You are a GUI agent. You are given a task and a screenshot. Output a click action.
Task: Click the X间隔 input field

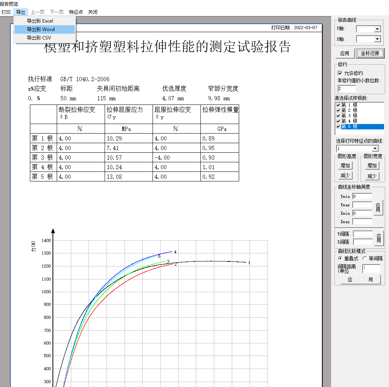point(363,242)
